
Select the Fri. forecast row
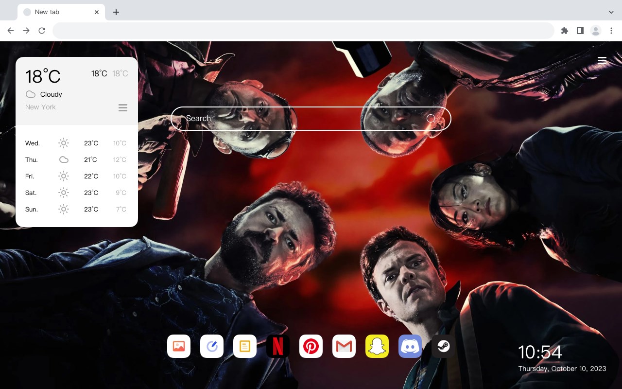[77, 176]
